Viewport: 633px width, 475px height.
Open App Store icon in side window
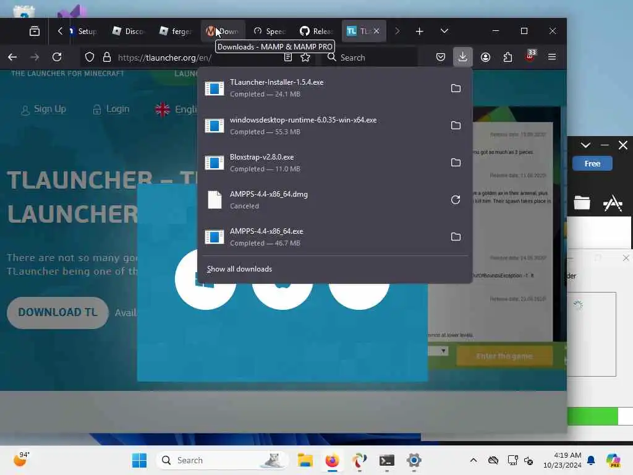click(x=613, y=203)
